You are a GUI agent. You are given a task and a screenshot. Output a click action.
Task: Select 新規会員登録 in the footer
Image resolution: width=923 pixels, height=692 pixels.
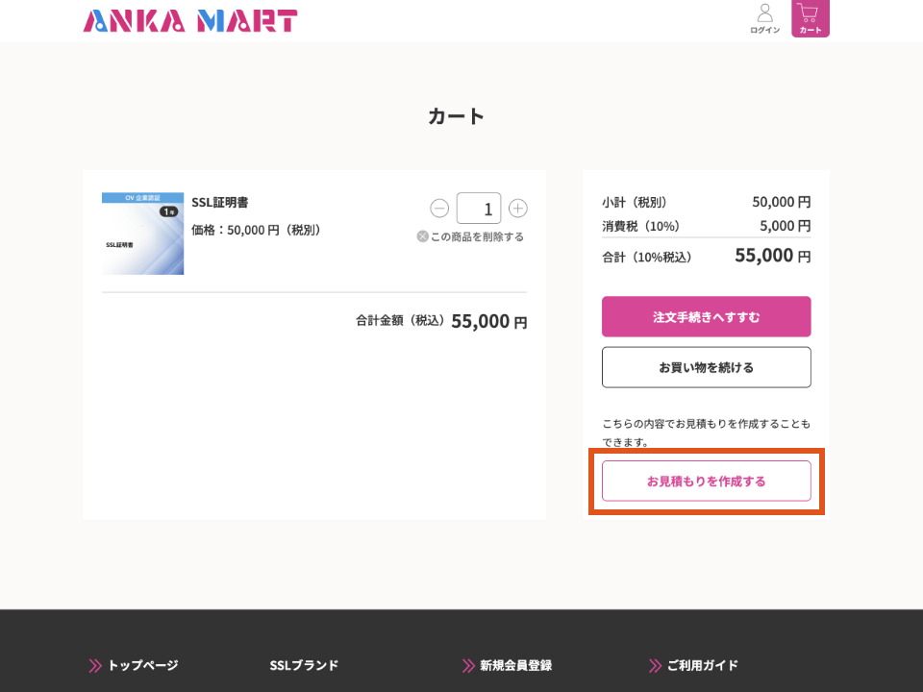coord(515,665)
